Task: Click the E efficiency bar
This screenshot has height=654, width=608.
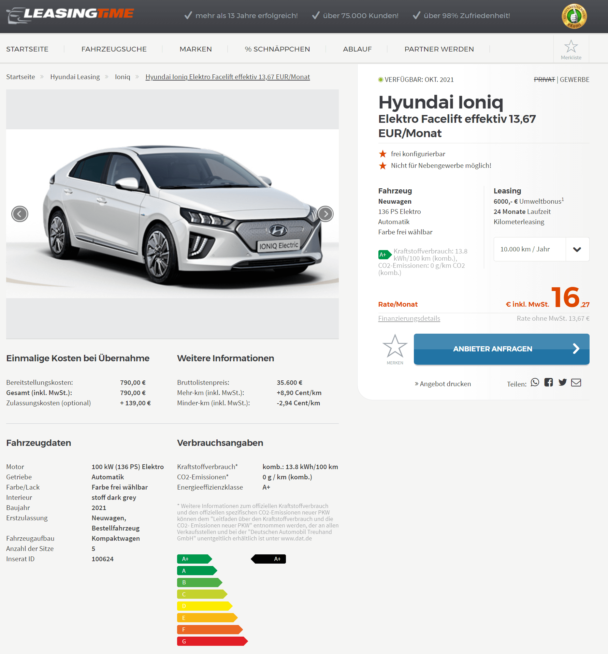Action: click(x=207, y=618)
